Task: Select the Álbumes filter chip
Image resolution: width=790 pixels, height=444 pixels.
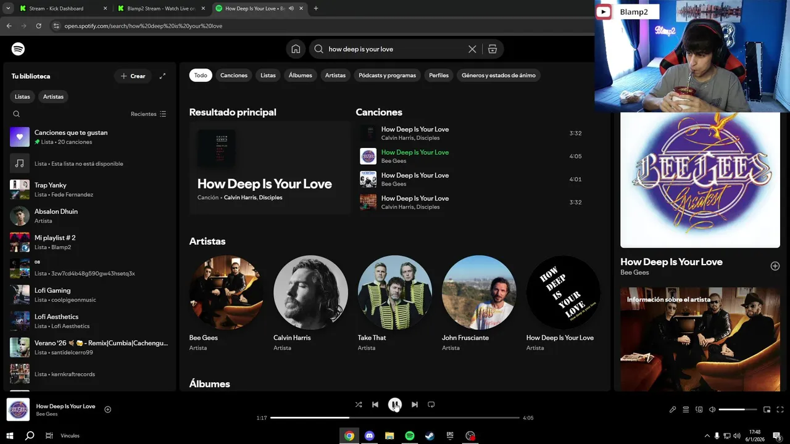Action: [301, 75]
